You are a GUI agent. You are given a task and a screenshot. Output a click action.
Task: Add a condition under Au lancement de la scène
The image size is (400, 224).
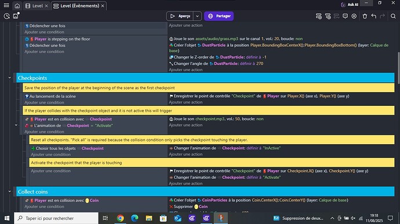[44, 102]
